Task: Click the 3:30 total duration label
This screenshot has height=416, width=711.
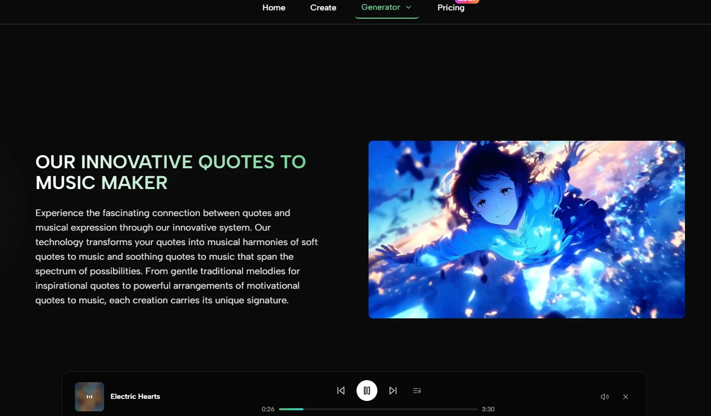Action: pyautogui.click(x=488, y=409)
